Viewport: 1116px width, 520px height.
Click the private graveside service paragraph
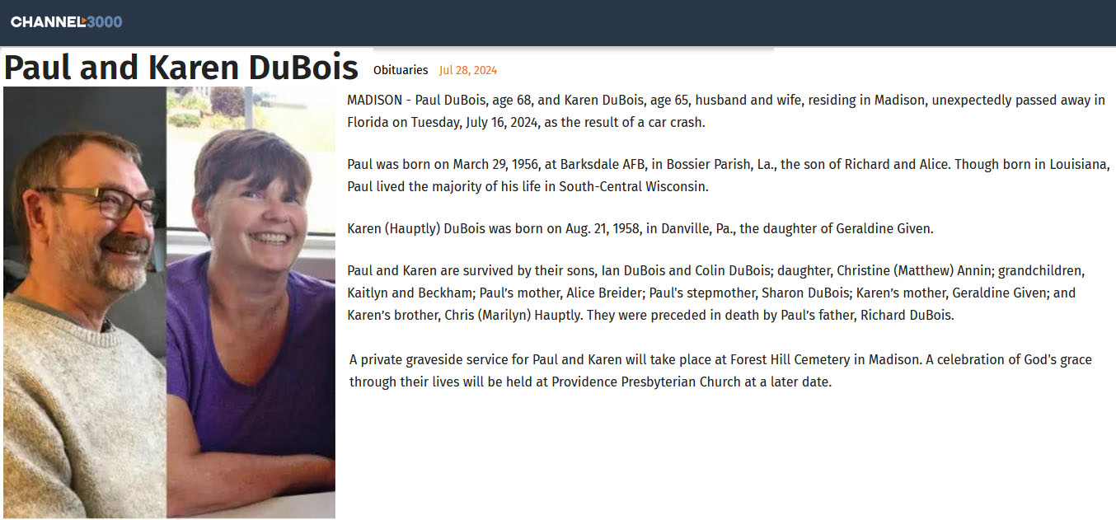point(720,371)
